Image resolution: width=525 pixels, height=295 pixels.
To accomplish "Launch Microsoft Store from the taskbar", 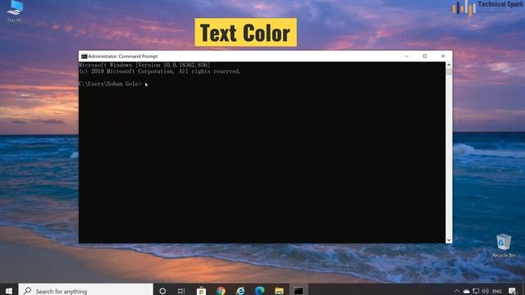I will tap(201, 291).
